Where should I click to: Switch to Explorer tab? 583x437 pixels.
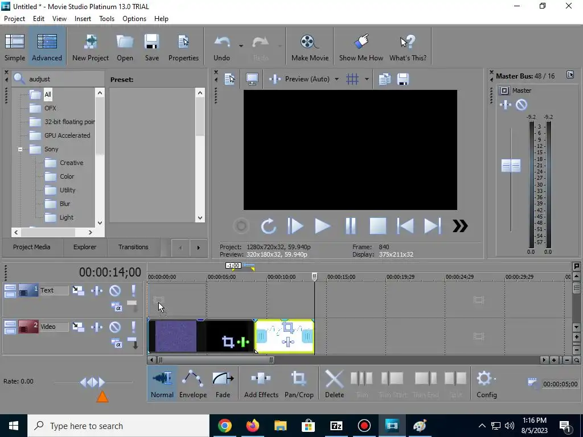point(85,247)
